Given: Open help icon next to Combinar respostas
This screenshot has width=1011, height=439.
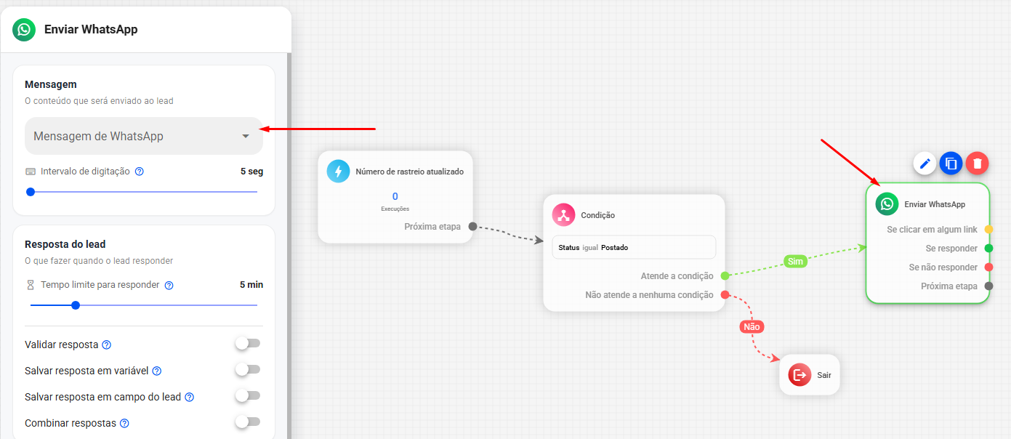Looking at the screenshot, I should [124, 423].
